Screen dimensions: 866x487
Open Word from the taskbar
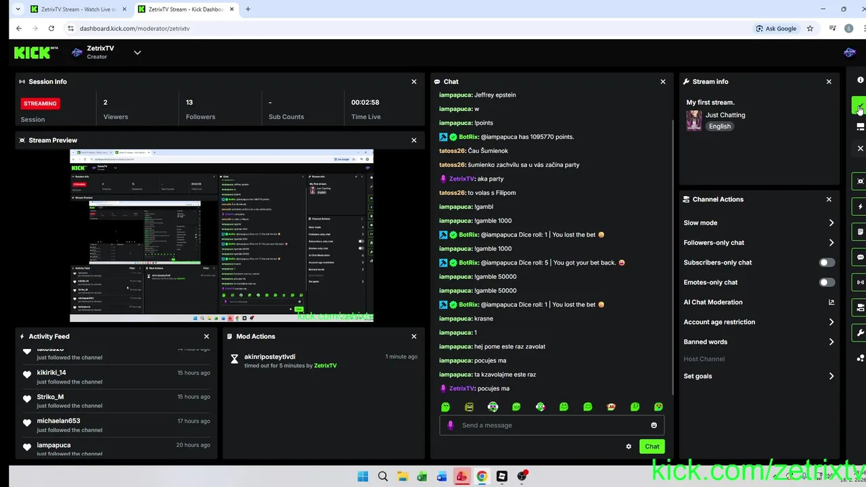(x=442, y=476)
